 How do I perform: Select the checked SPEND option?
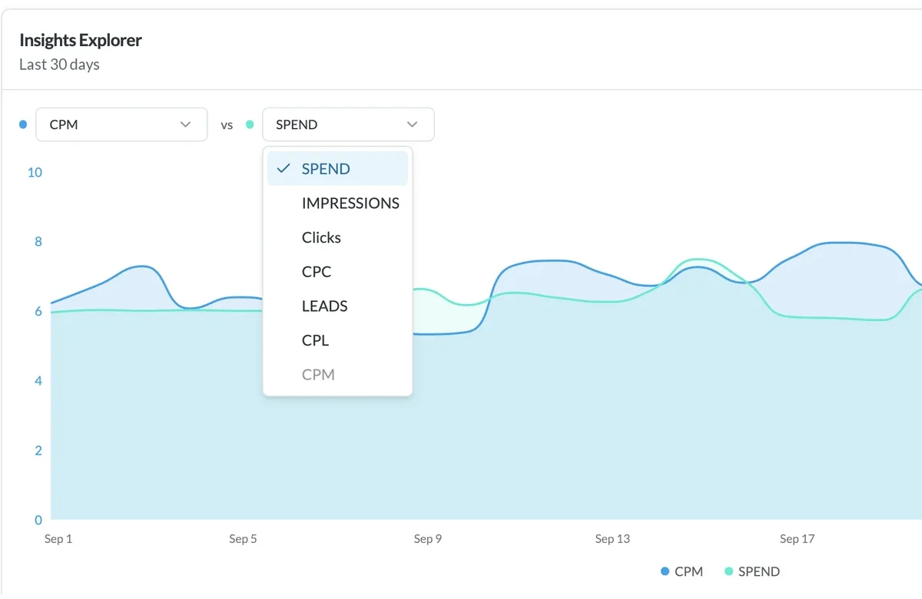(x=337, y=169)
